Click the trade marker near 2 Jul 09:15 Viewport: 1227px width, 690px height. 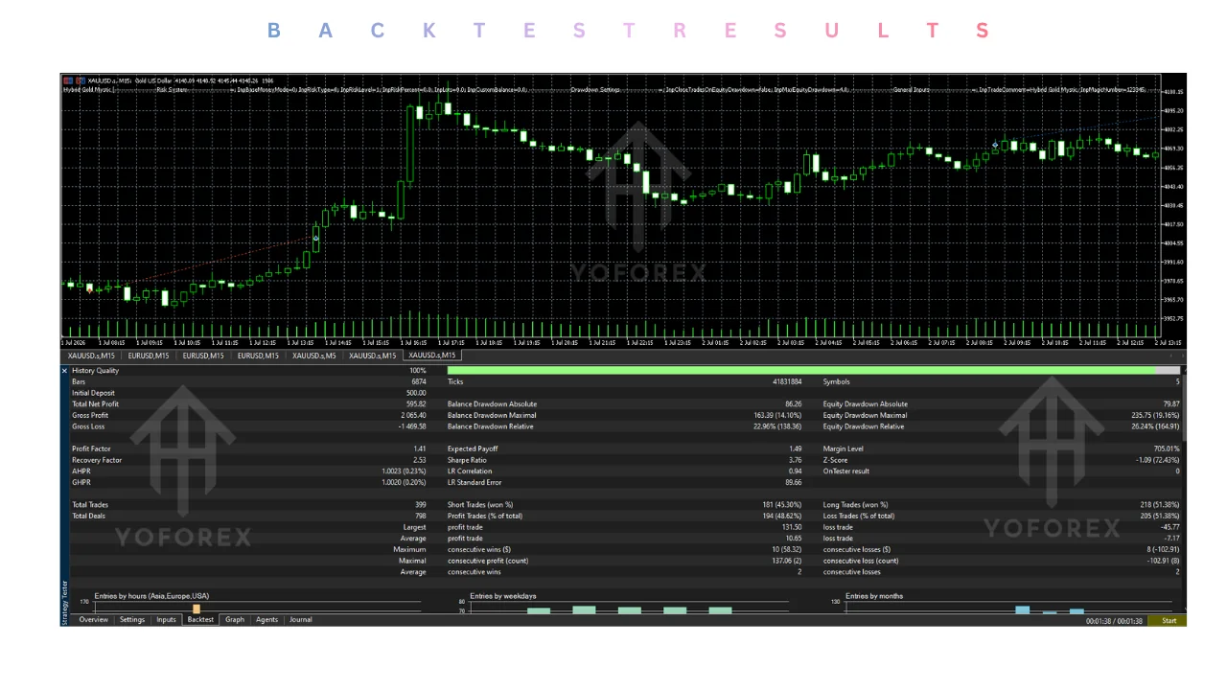click(995, 146)
